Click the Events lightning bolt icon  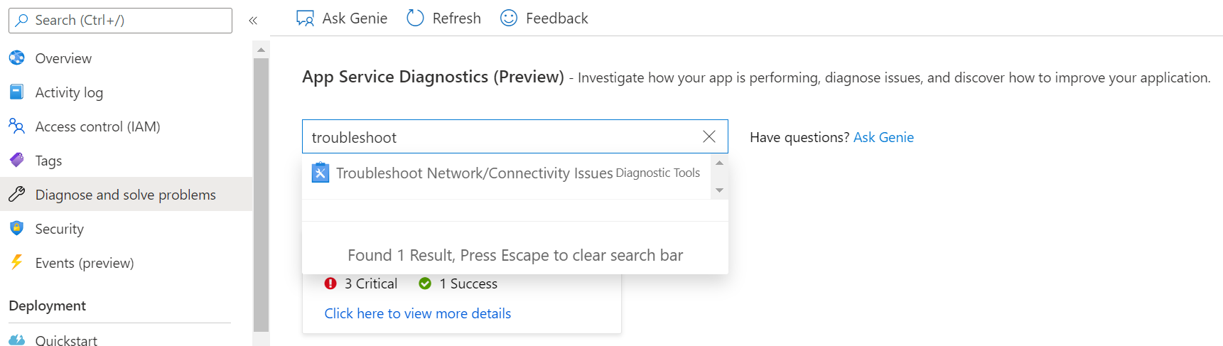(x=17, y=263)
